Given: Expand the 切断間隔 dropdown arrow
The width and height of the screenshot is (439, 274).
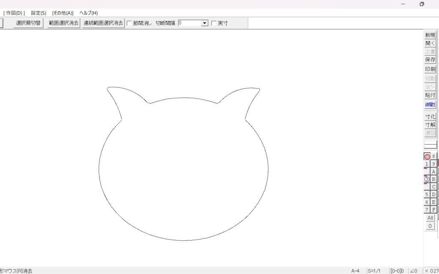Looking at the screenshot, I should click(x=204, y=23).
